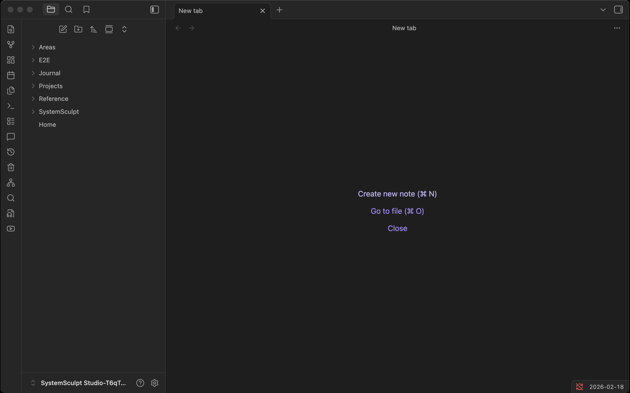Image resolution: width=630 pixels, height=393 pixels.
Task: Open the tab list dropdown arrow
Action: click(603, 9)
